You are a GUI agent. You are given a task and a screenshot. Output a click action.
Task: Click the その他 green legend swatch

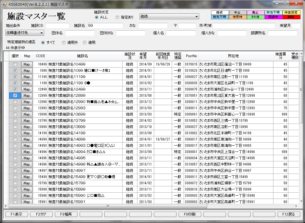coord(256,17)
